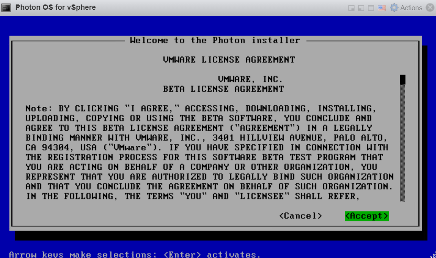436x258 pixels.
Task: Switch to the smallest console size icon
Action: [x=351, y=8]
